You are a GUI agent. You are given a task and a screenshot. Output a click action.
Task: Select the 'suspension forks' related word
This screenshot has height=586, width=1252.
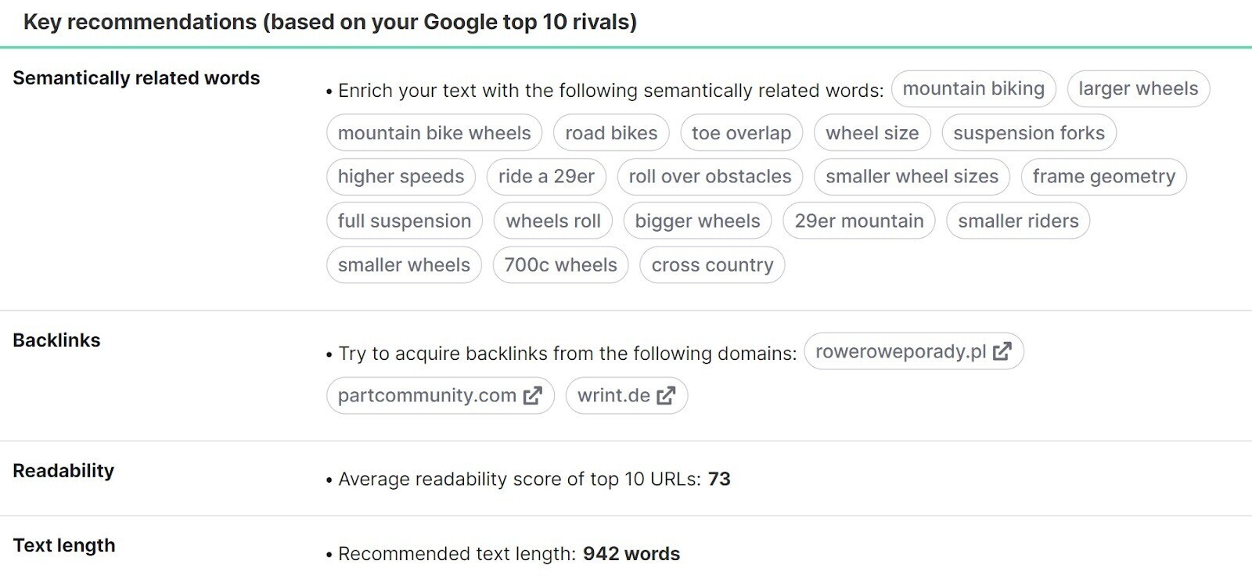coord(1029,133)
